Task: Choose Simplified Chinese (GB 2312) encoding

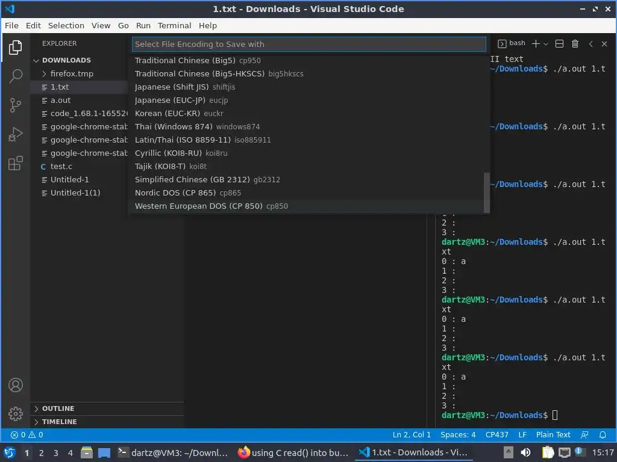Action: [306, 179]
